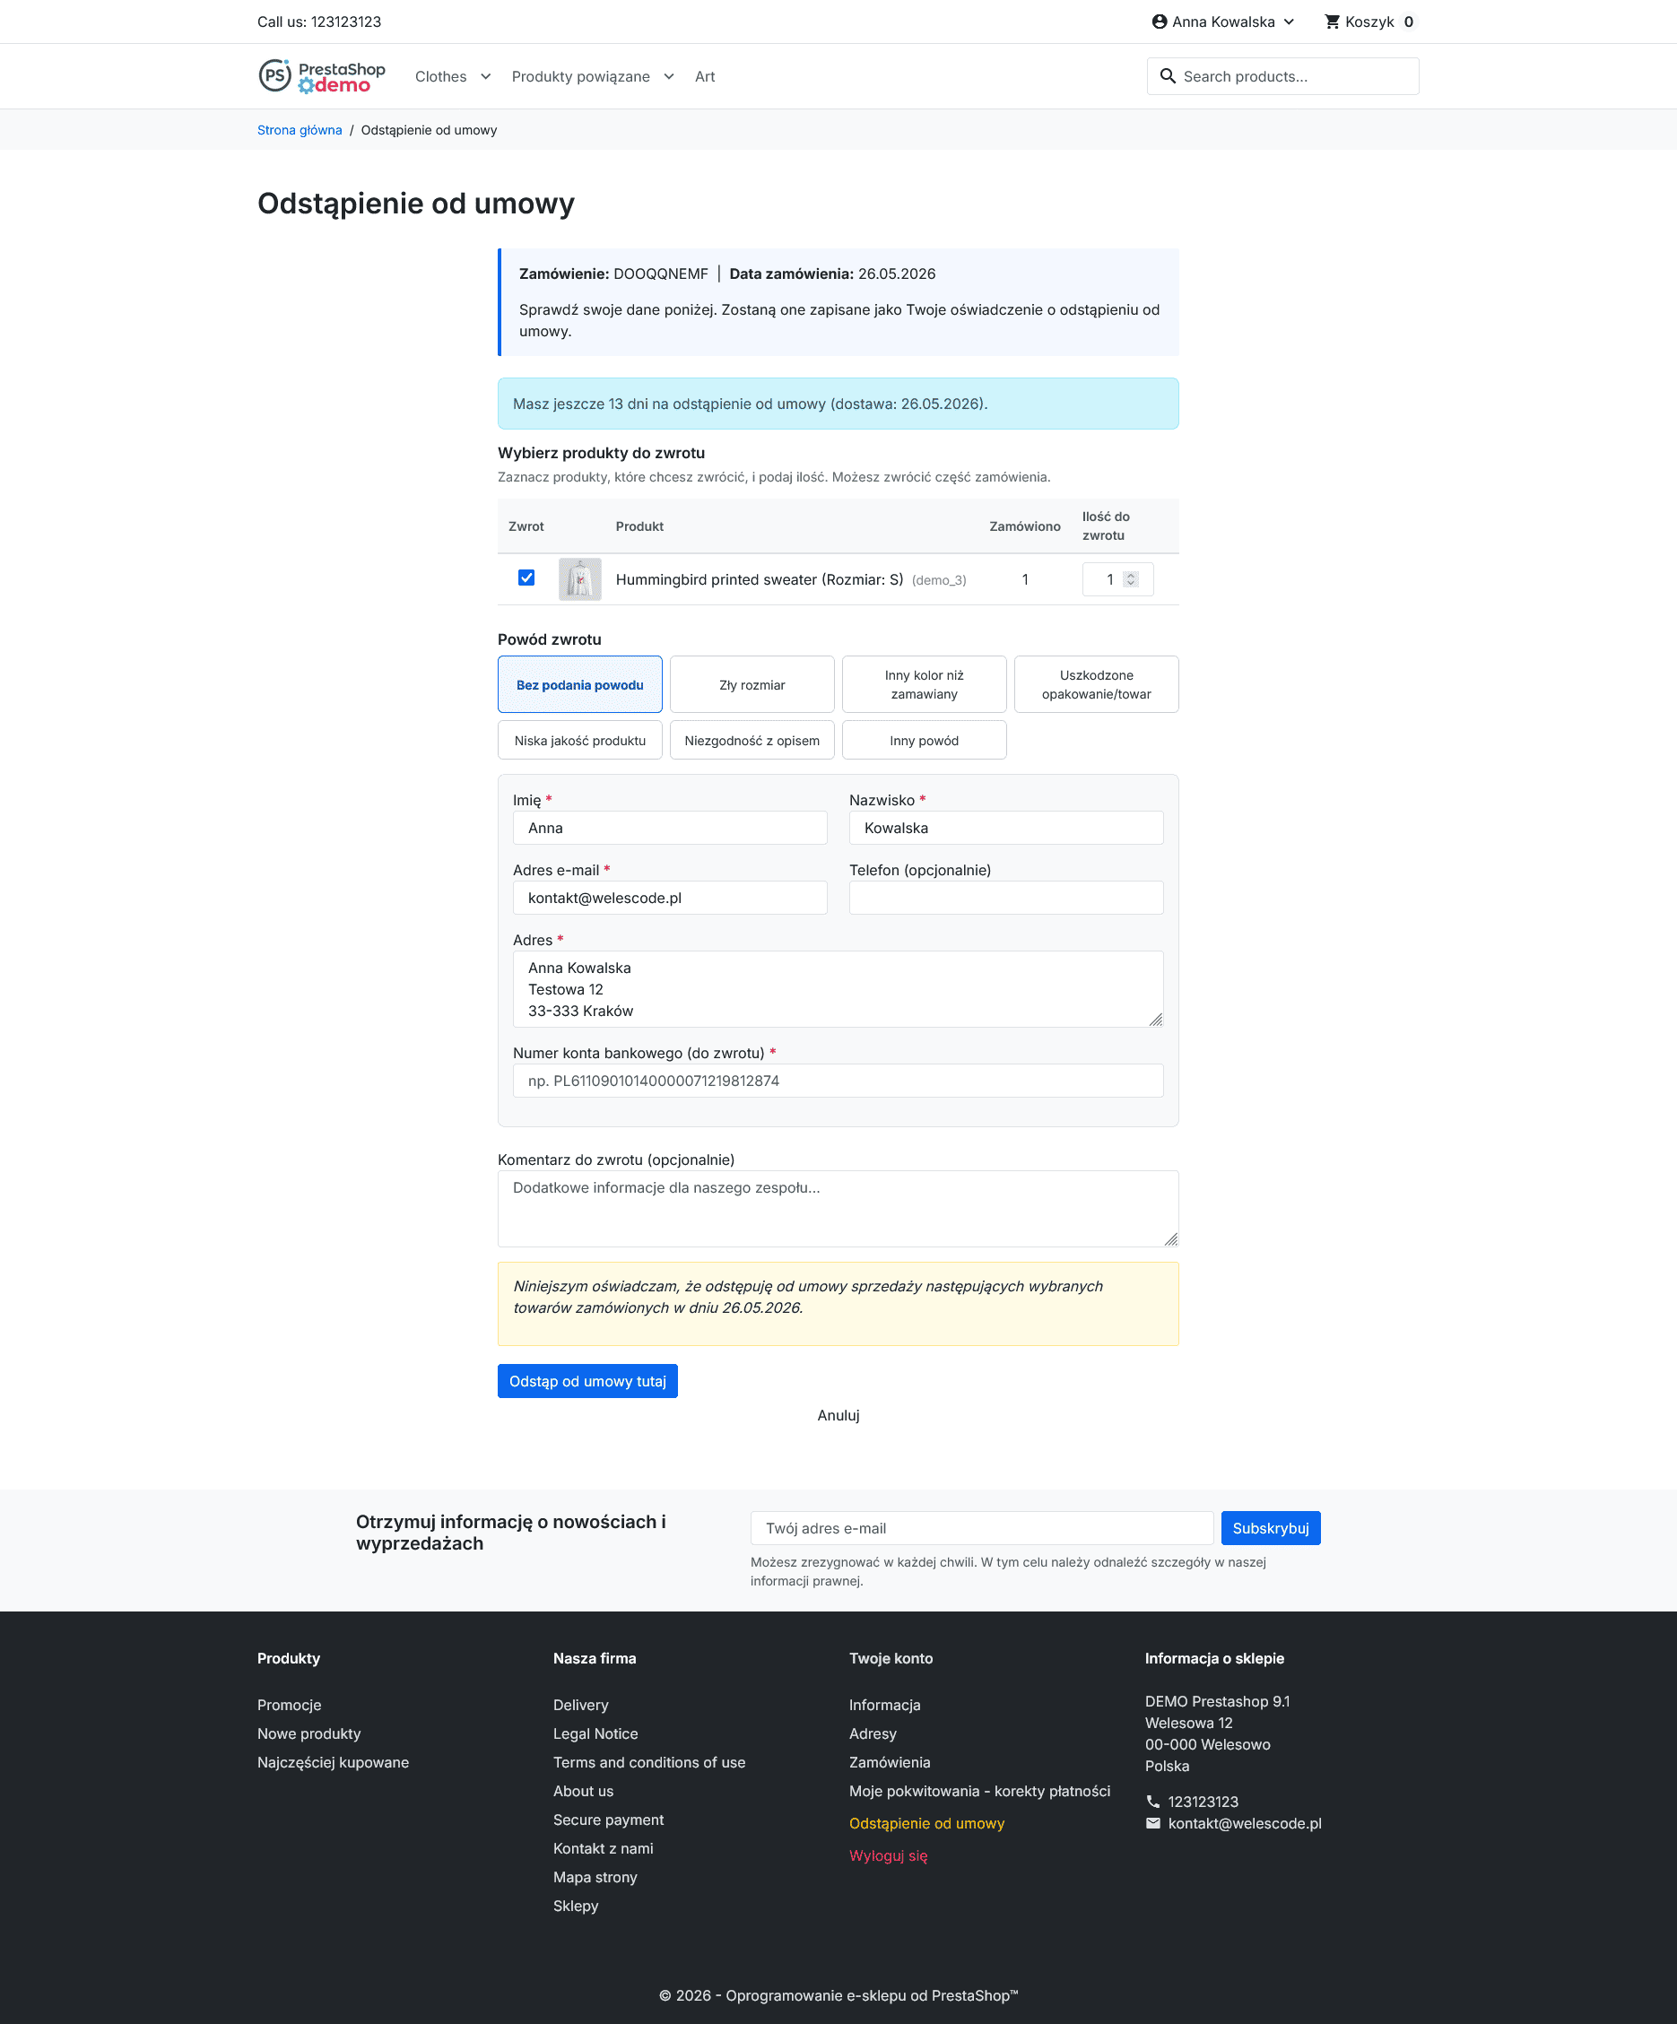Click the bank account number input field
1677x2024 pixels.
click(x=838, y=1081)
